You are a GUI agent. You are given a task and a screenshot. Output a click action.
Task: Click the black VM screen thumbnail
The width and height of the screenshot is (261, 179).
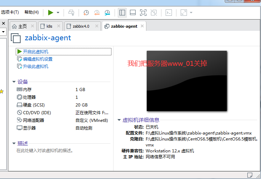coord(187,81)
